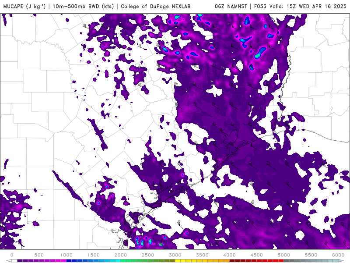The image size is (350, 263).
Task: Select the 3000 legend label
Action: click(x=175, y=255)
